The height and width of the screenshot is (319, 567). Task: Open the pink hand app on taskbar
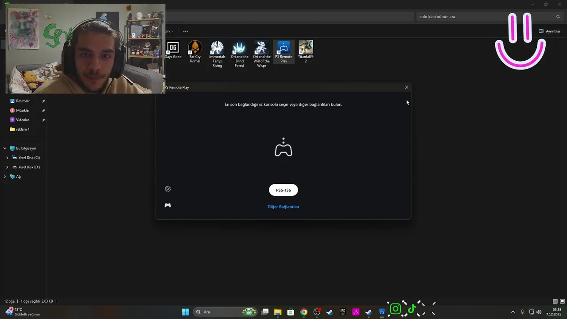[x=356, y=312]
